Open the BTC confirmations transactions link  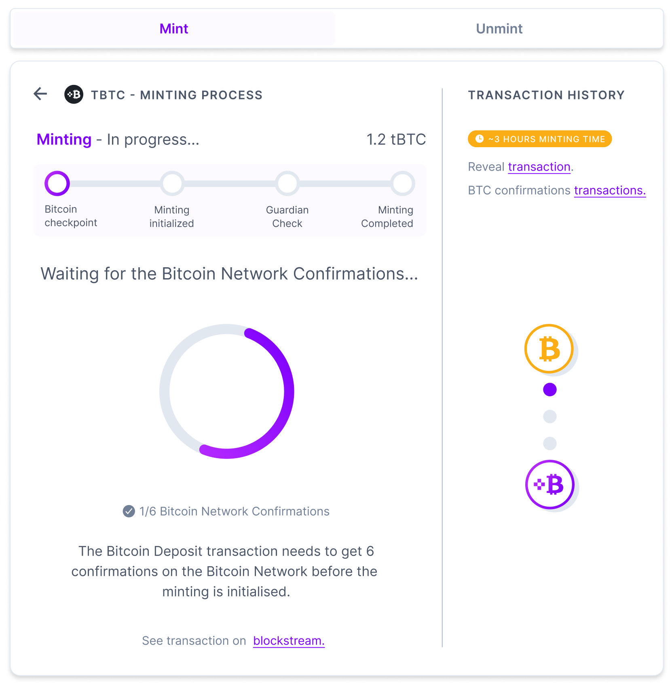click(x=610, y=190)
